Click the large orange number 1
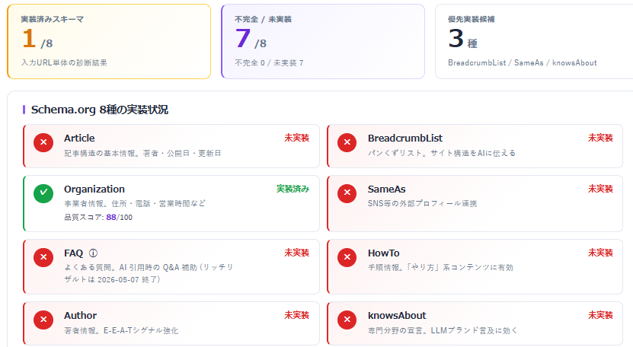Screen dimensions: 633x347 (x=29, y=39)
